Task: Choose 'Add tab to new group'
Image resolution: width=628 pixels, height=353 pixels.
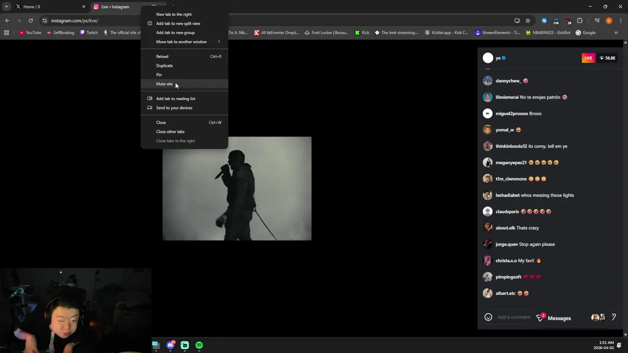Action: click(x=184, y=33)
